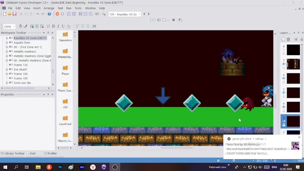Click the Open folder toolbar icon
Image resolution: width=304 pixels, height=171 pixels.
(x=9, y=14)
